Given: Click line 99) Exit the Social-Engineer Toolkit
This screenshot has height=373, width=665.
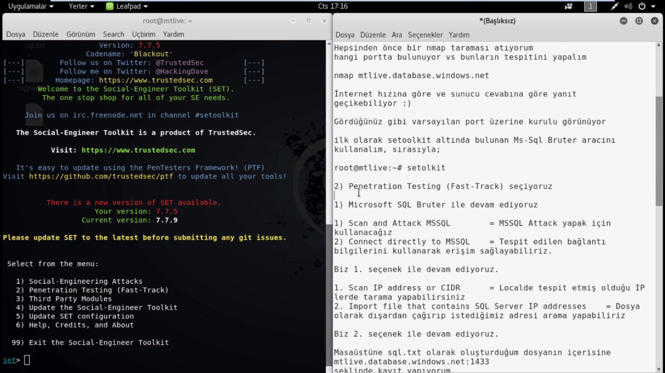Looking at the screenshot, I should pyautogui.click(x=90, y=342).
